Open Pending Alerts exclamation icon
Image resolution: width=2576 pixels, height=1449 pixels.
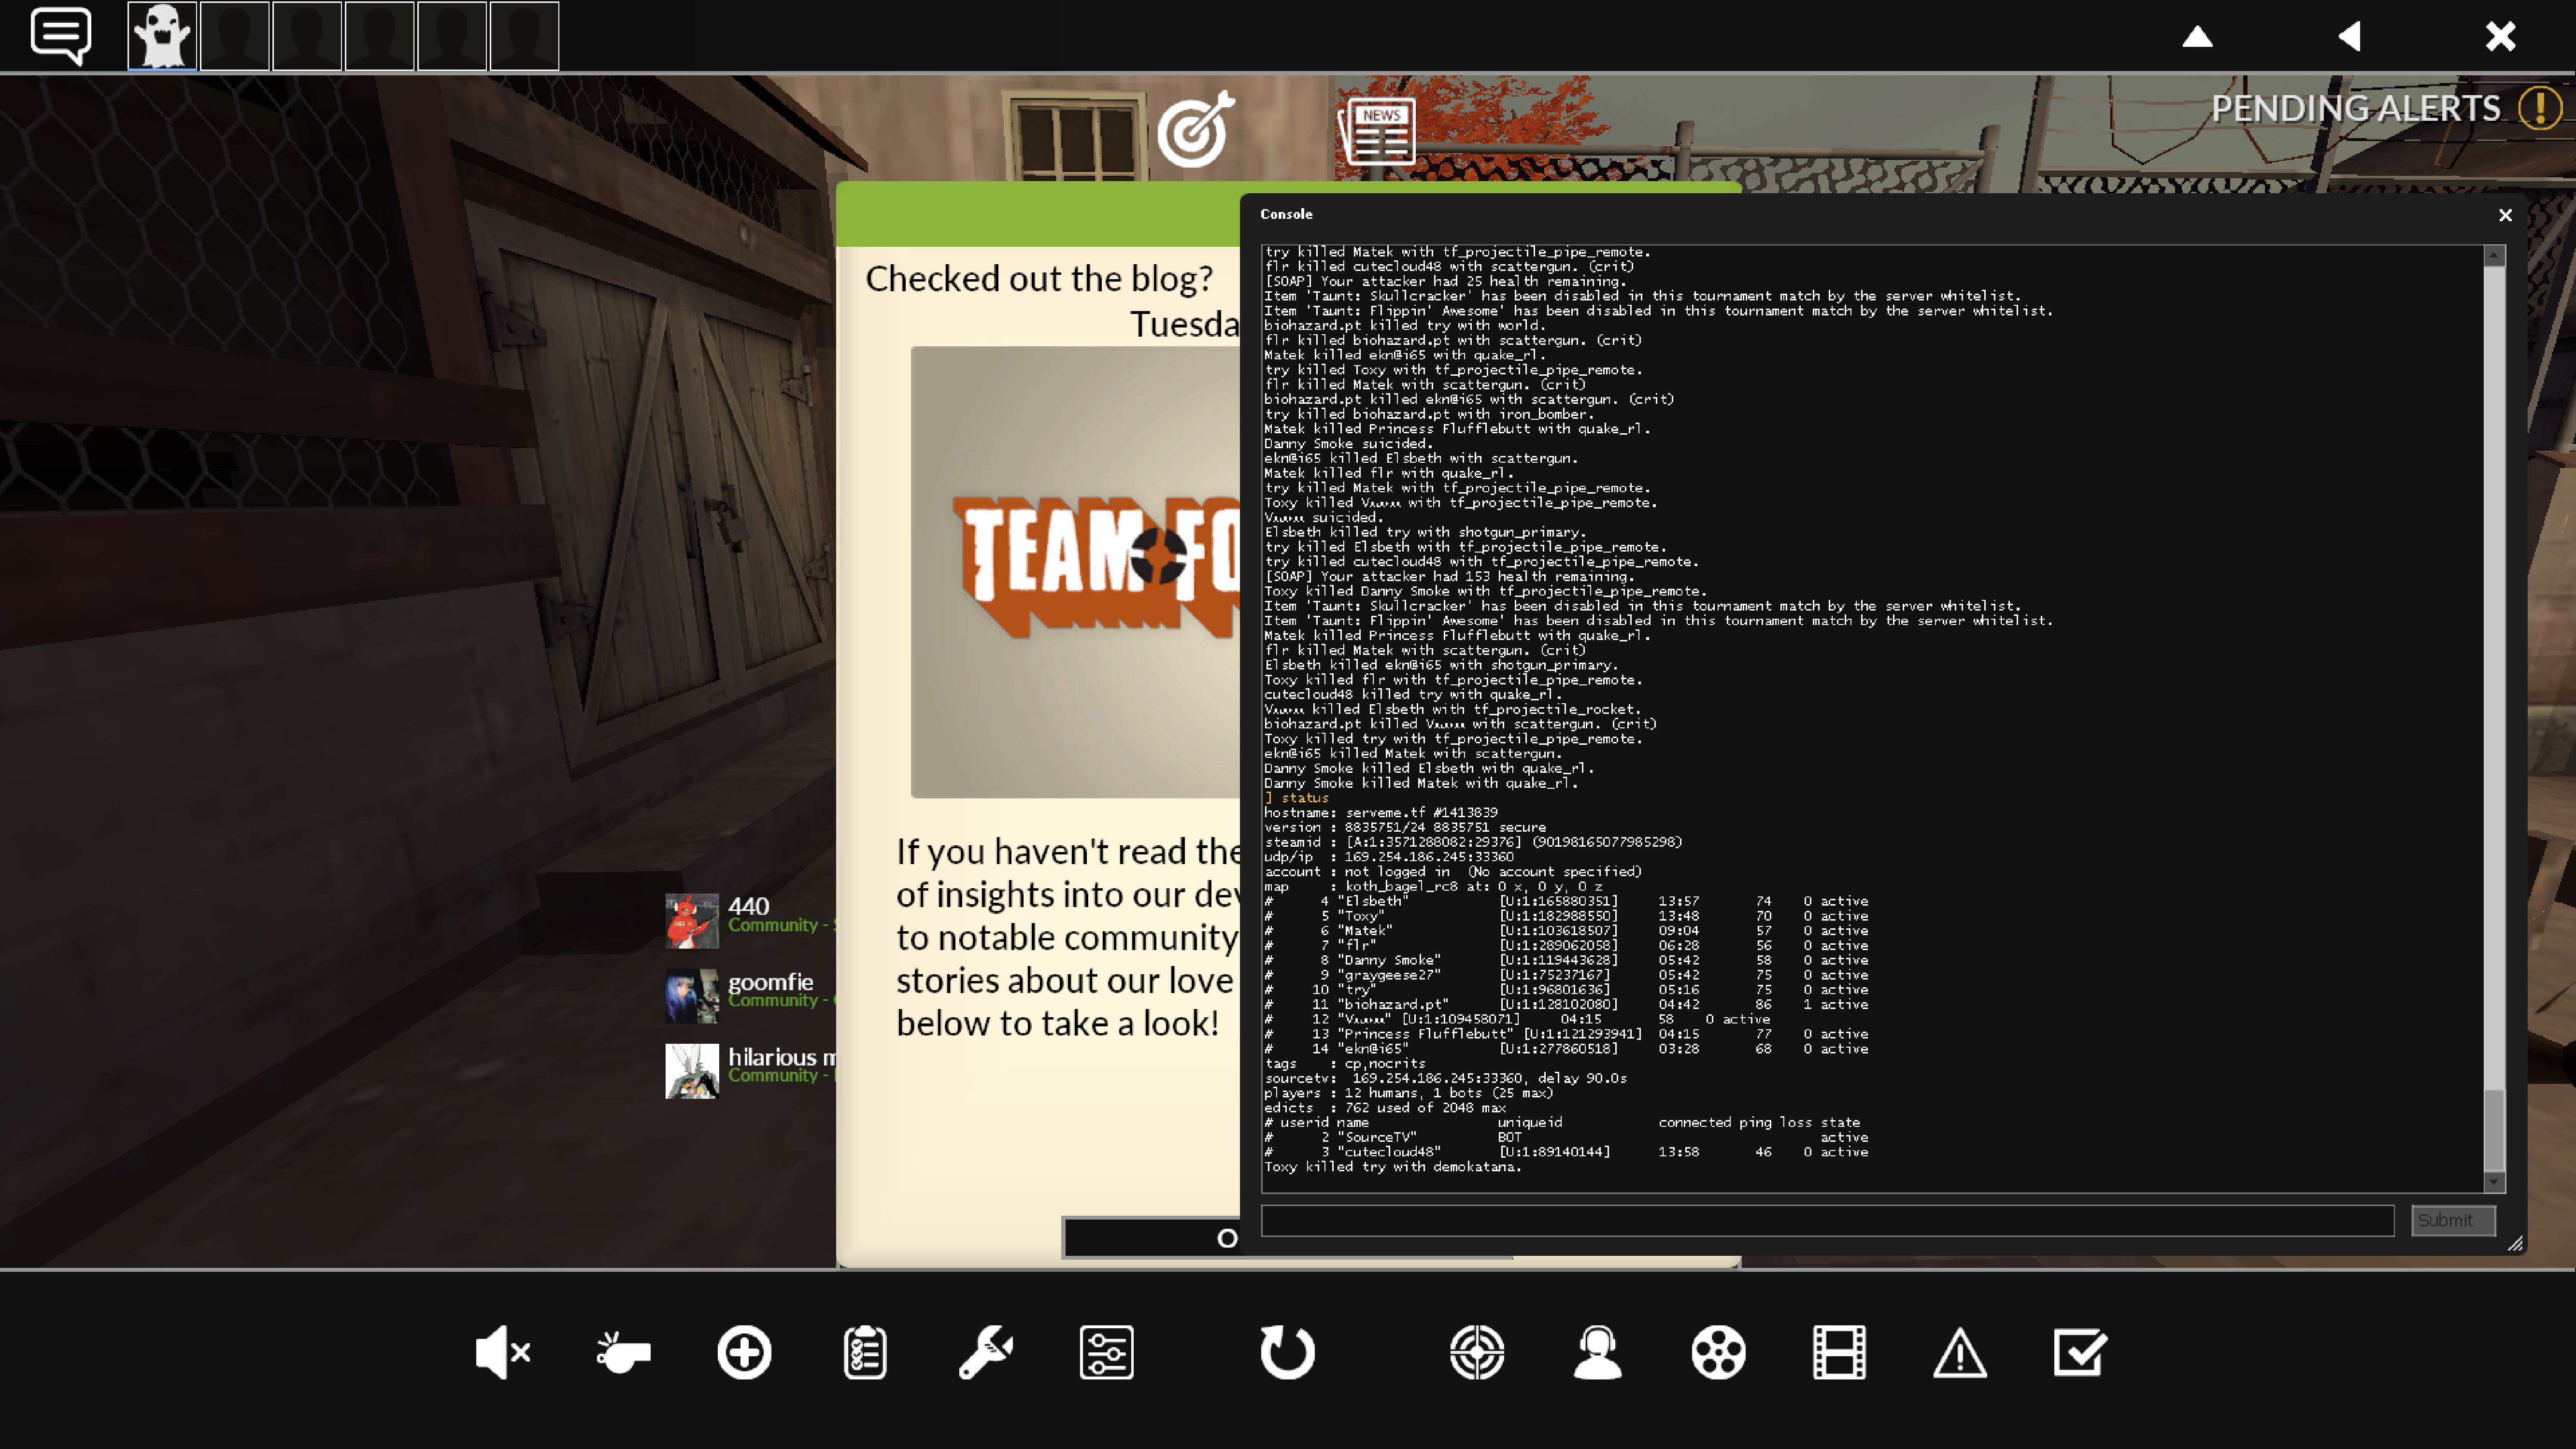click(x=2540, y=108)
